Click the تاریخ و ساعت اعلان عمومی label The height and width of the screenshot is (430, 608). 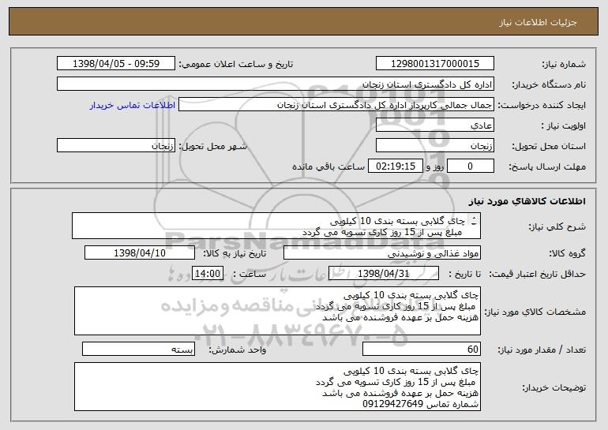236,64
